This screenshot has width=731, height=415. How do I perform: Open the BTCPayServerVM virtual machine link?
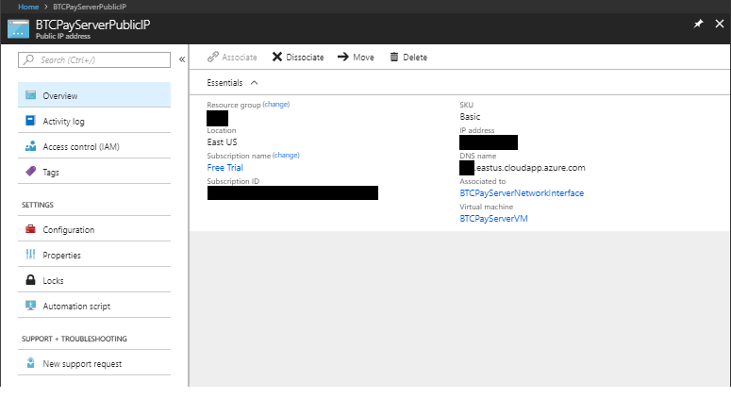coord(493,219)
